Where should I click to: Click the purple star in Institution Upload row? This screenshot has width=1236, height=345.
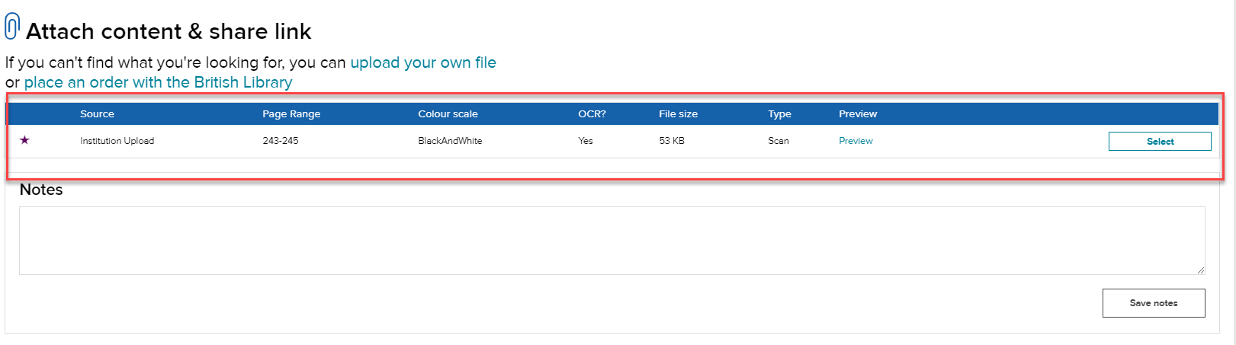[x=24, y=140]
